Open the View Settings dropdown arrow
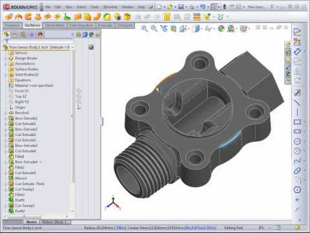 point(249,28)
